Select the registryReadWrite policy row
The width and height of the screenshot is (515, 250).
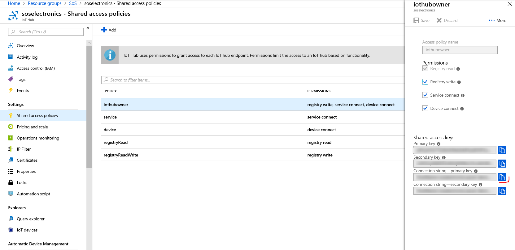point(253,155)
